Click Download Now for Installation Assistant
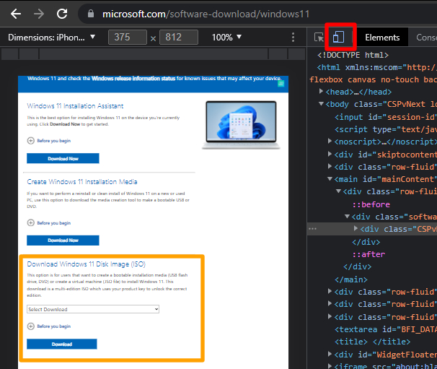 pos(63,158)
